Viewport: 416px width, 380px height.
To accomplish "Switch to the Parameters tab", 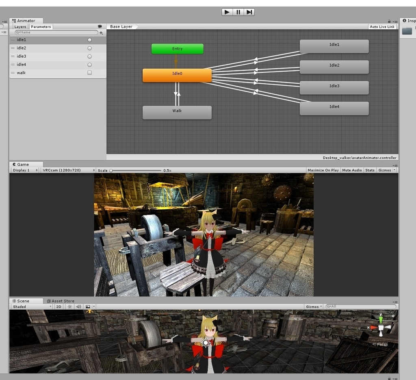I will [x=41, y=26].
